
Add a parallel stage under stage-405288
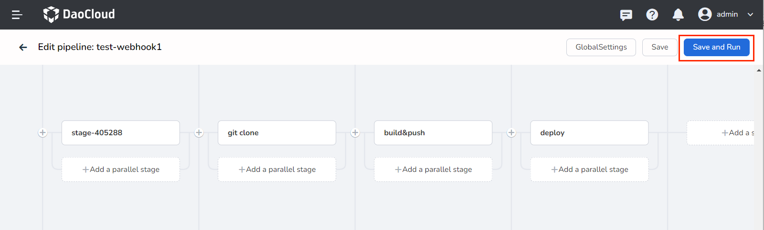[x=121, y=170]
